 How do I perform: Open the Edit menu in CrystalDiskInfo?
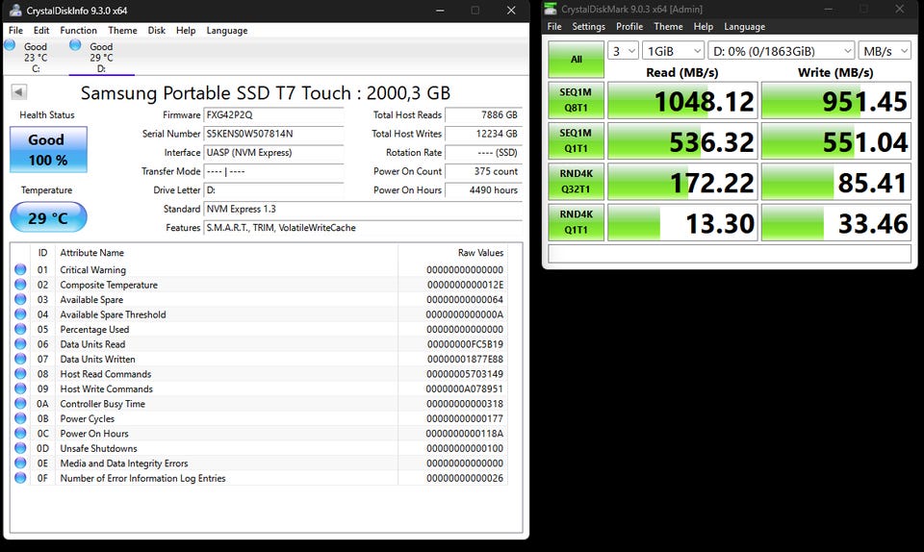[41, 31]
